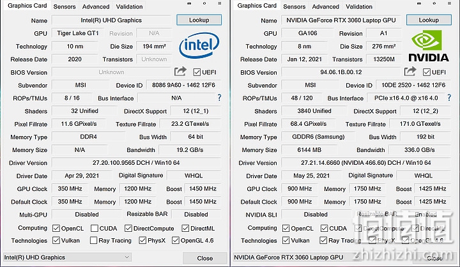Click the DDR4 memory type value
Viewport: 460px width, 267px height.
click(x=88, y=137)
